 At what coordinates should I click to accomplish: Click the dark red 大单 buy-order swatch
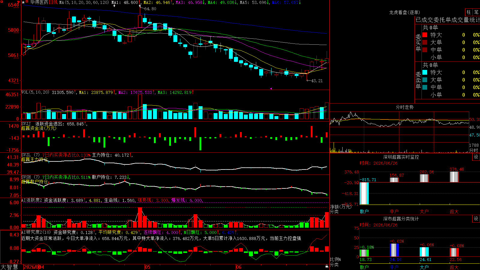coord(425,42)
